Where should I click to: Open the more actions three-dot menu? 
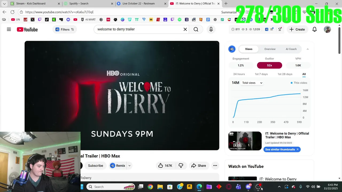(x=215, y=166)
